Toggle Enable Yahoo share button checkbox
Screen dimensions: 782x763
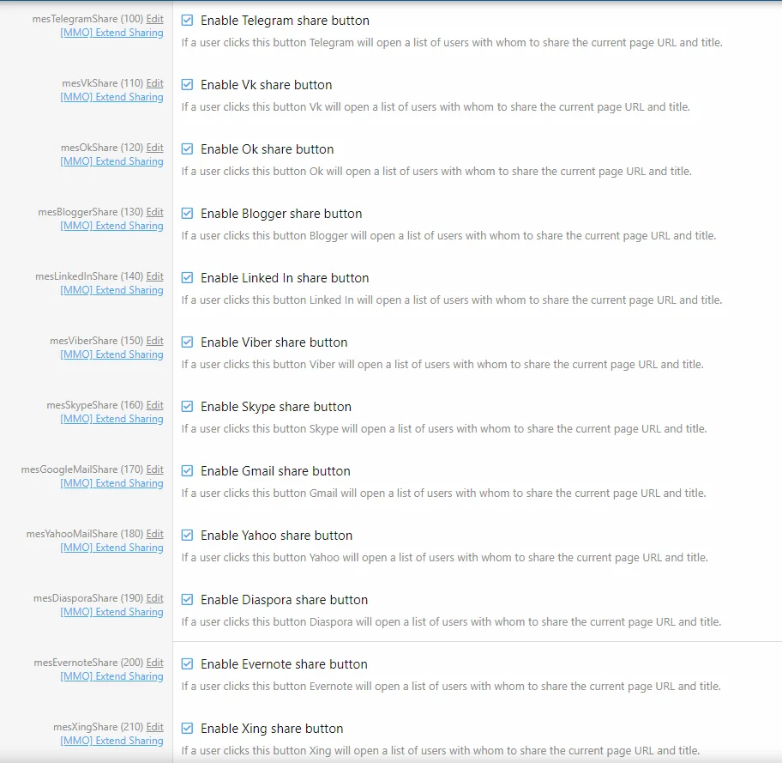(187, 536)
